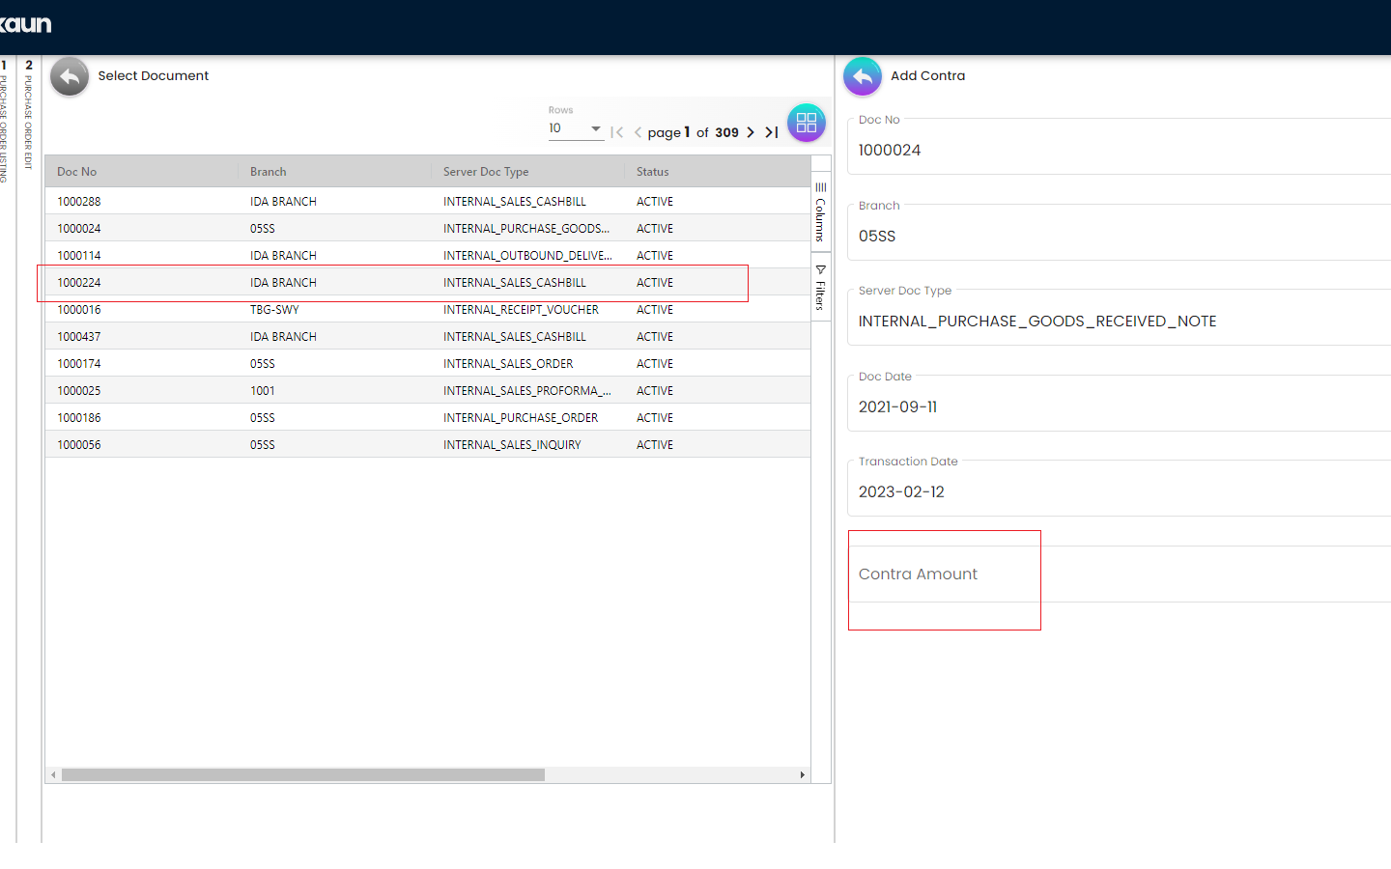Go to first page of results

point(617,132)
